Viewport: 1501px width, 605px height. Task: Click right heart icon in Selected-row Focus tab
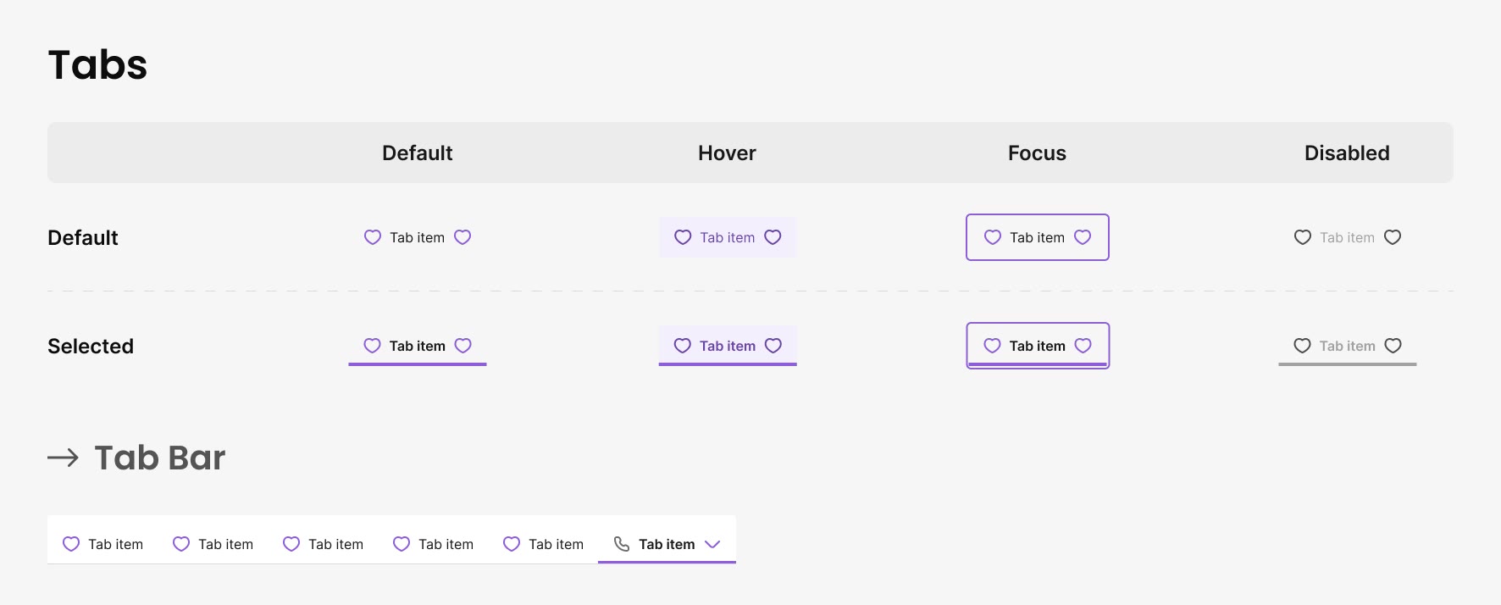pos(1083,346)
